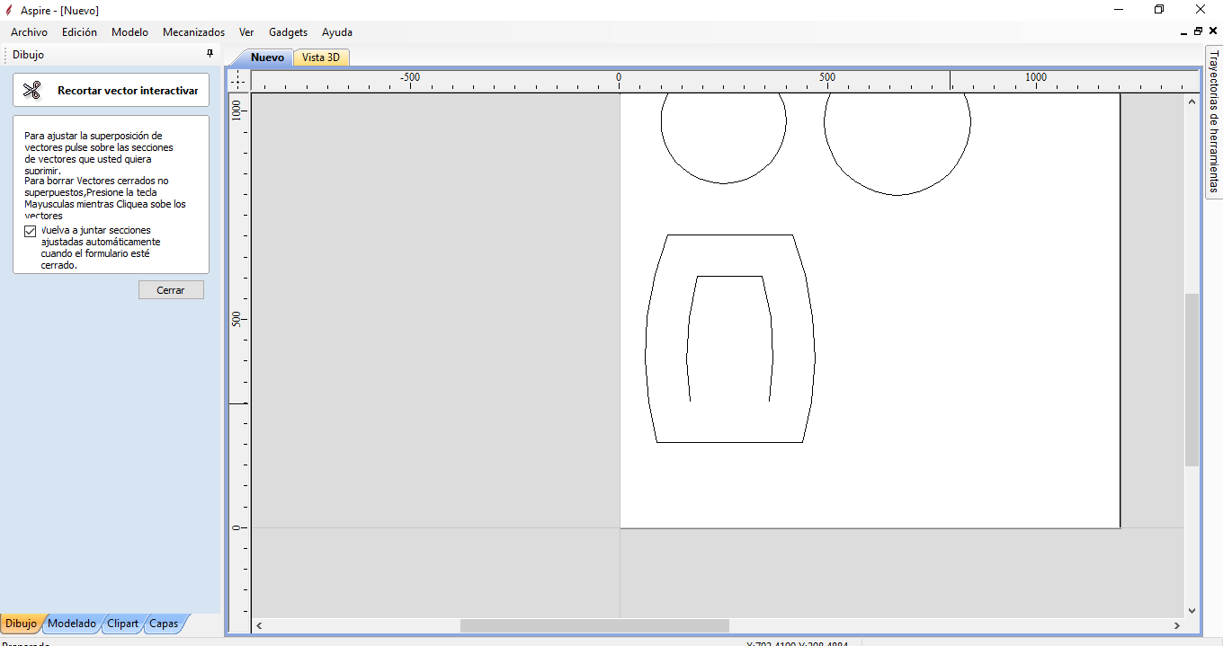This screenshot has width=1223, height=646.
Task: Restore the inner document window
Action: pos(1198,31)
